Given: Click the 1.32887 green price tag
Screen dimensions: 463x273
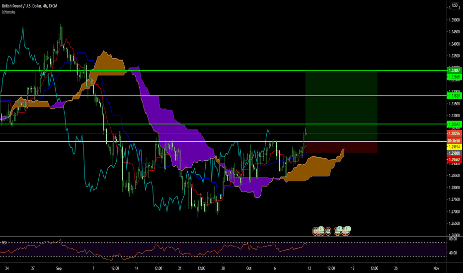Looking at the screenshot, I should (x=454, y=70).
